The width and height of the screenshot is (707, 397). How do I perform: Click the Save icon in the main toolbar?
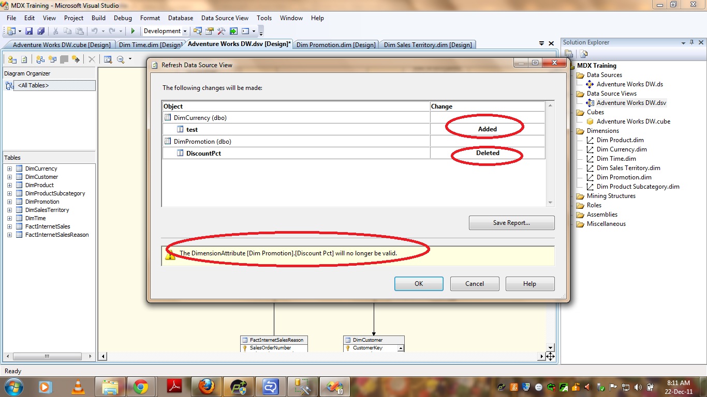(29, 31)
